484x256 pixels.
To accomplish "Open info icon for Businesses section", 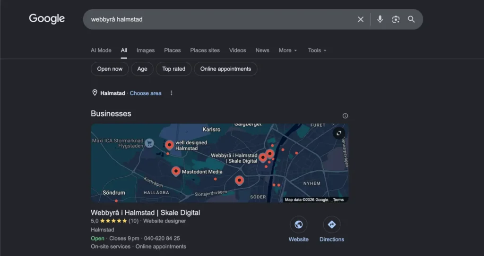I will pyautogui.click(x=345, y=116).
